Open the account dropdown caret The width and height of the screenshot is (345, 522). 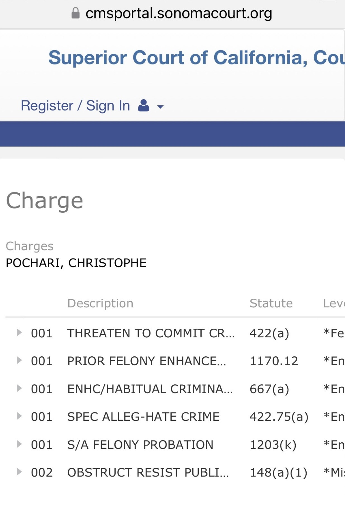(x=160, y=107)
